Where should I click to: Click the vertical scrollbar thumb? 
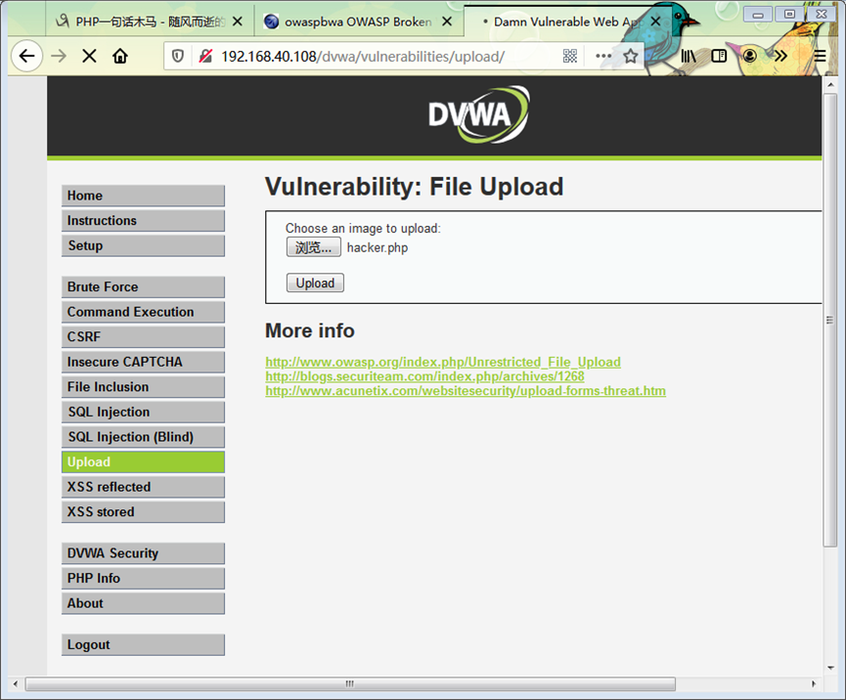(829, 321)
